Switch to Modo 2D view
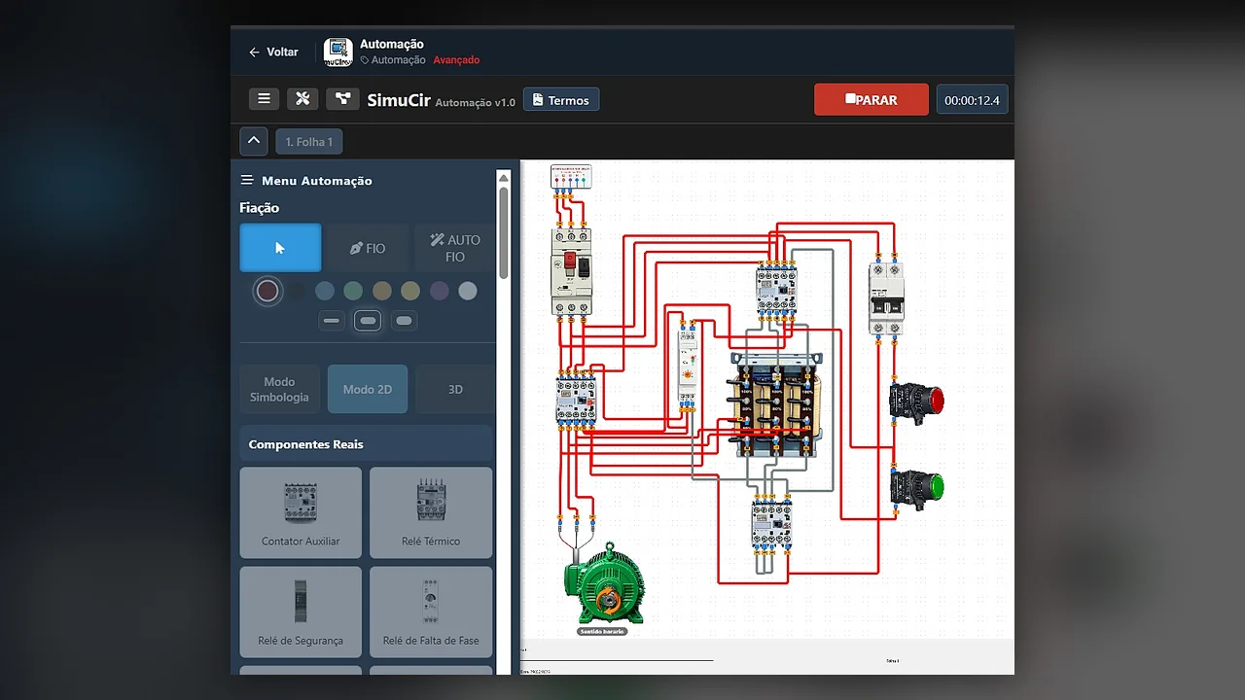This screenshot has height=700, width=1245. [x=368, y=389]
